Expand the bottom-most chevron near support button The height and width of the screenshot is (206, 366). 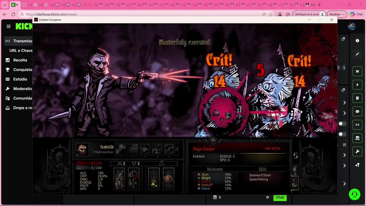(345, 184)
